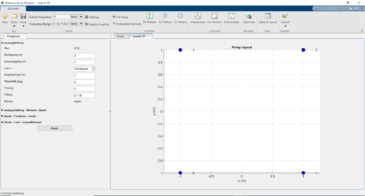Open a saved session with Open icon

click(14, 16)
